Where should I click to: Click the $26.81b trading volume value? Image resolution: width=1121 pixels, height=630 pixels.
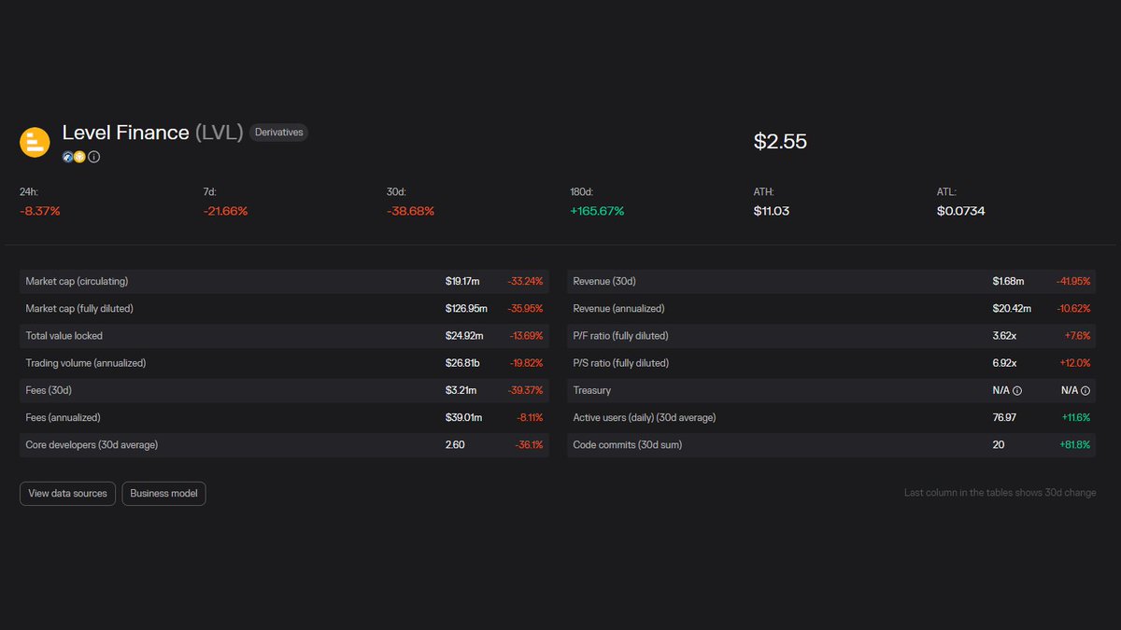[x=463, y=363]
